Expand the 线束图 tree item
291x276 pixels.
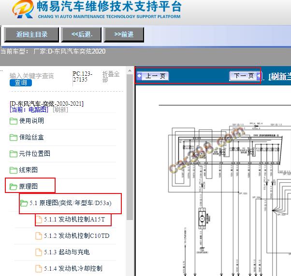(29, 170)
